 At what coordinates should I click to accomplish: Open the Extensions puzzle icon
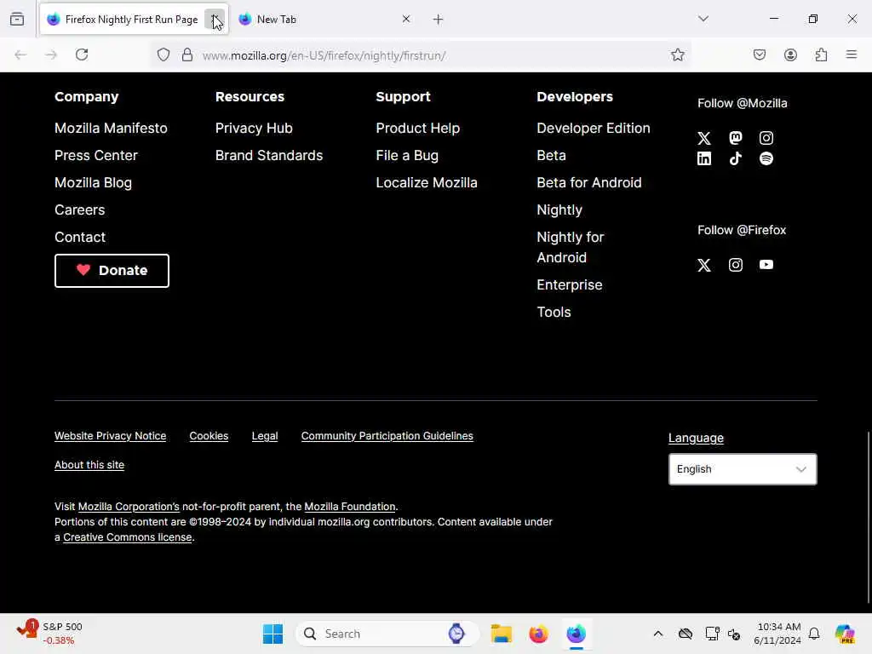(x=822, y=54)
